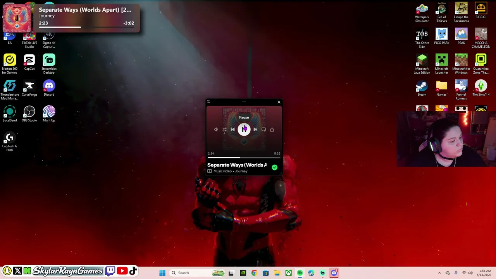The image size is (496, 279).
Task: Click the song title Separate Ways in miniplayer
Action: 237,165
